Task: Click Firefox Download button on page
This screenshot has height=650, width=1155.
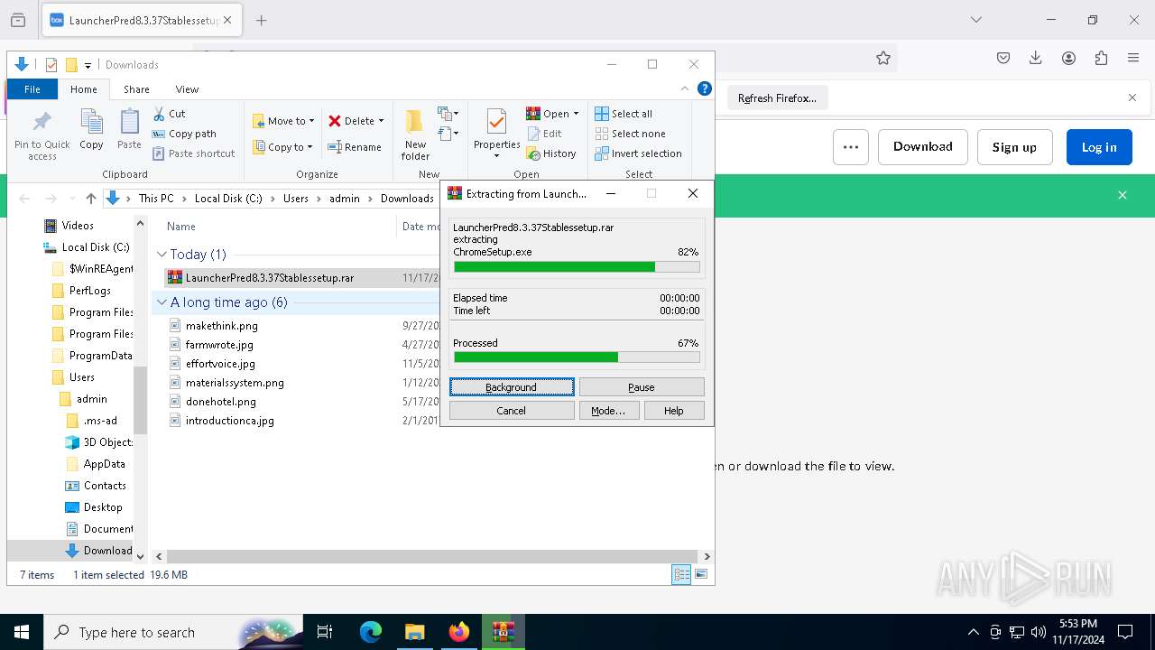Action: point(923,147)
